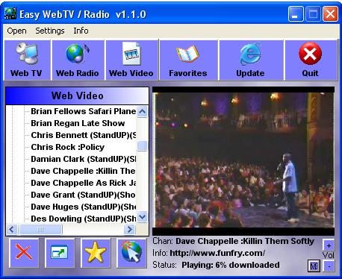Screen dimensions: 342x279
Task: Open the Settings menu
Action: pyautogui.click(x=50, y=31)
